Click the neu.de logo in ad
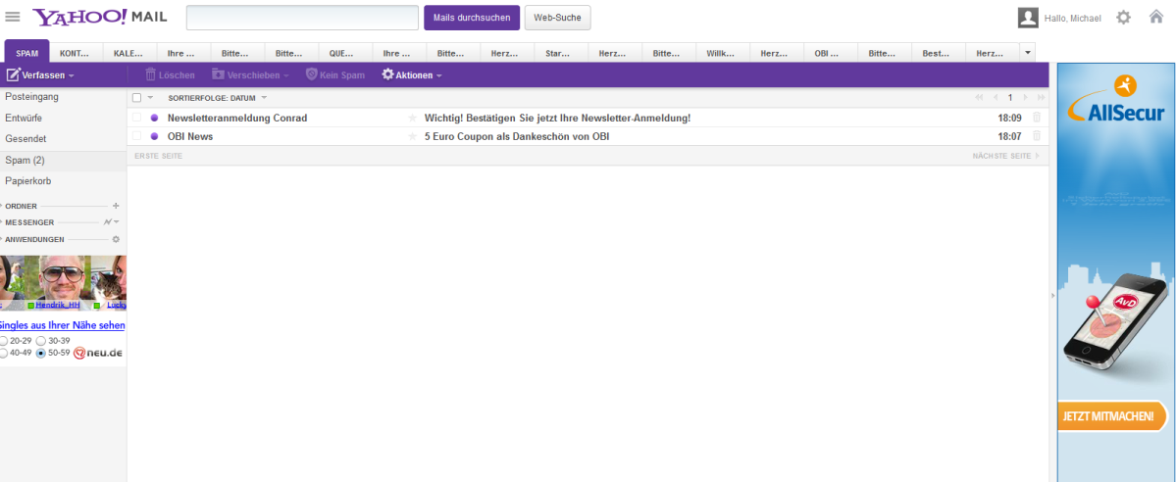The image size is (1176, 482). click(x=98, y=353)
